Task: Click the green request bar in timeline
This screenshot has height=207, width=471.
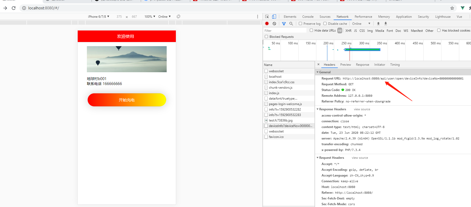Action: tap(362, 50)
